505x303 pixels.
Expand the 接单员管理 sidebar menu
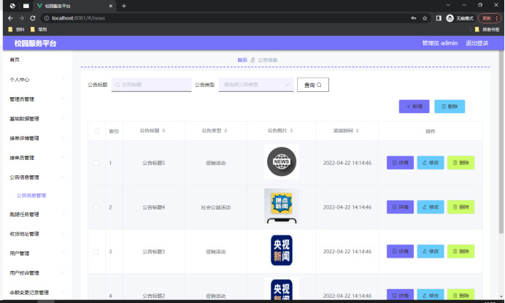coord(37,158)
